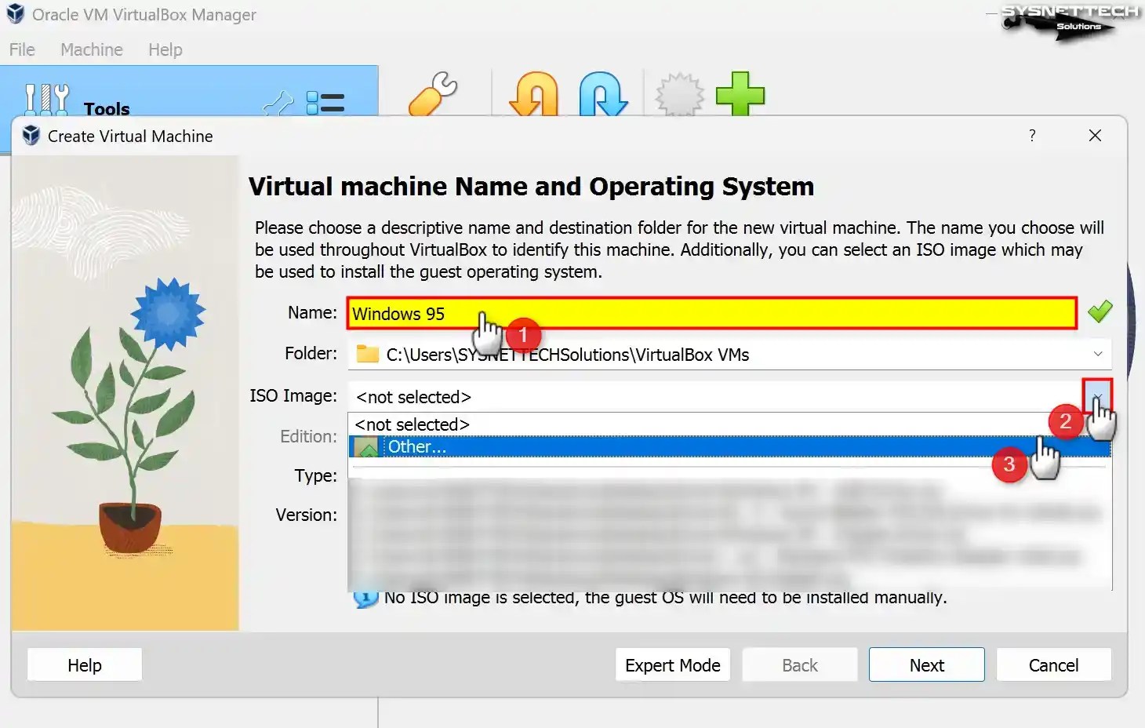
Task: Switch to Expert Mode
Action: [672, 664]
